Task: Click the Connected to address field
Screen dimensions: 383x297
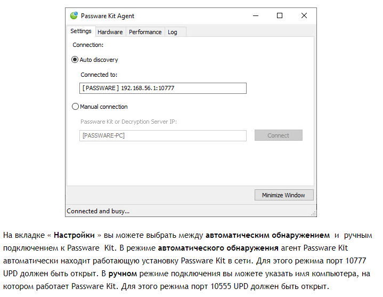Action: [x=163, y=89]
